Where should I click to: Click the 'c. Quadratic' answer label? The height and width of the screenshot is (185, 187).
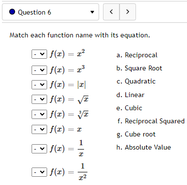(136, 82)
